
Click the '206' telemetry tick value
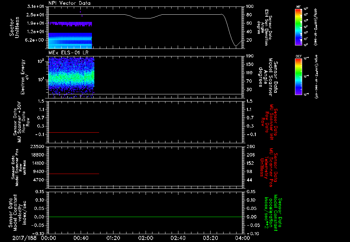pyautogui.click(x=250, y=155)
